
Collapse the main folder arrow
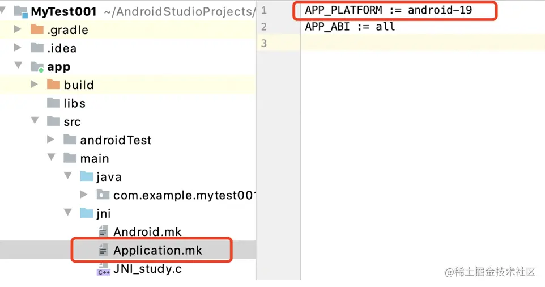(51, 157)
